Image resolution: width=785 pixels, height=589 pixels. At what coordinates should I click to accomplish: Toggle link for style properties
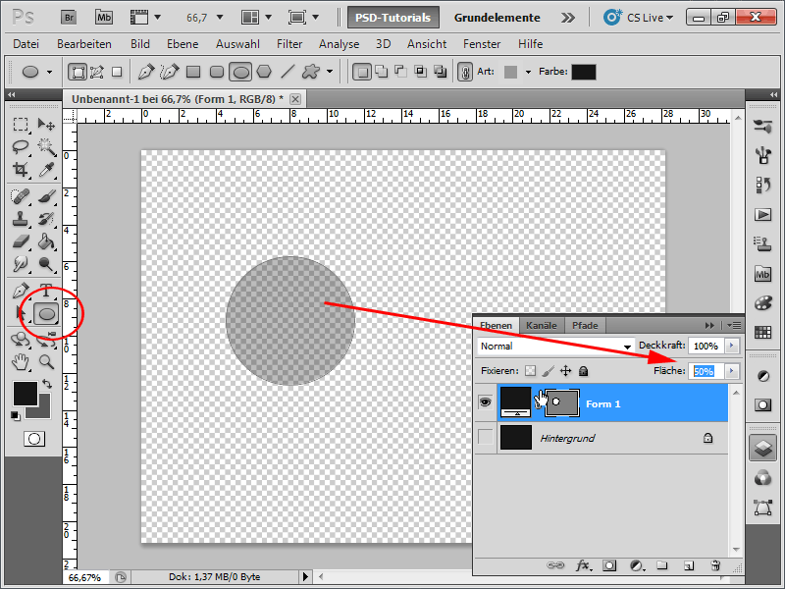pyautogui.click(x=464, y=72)
